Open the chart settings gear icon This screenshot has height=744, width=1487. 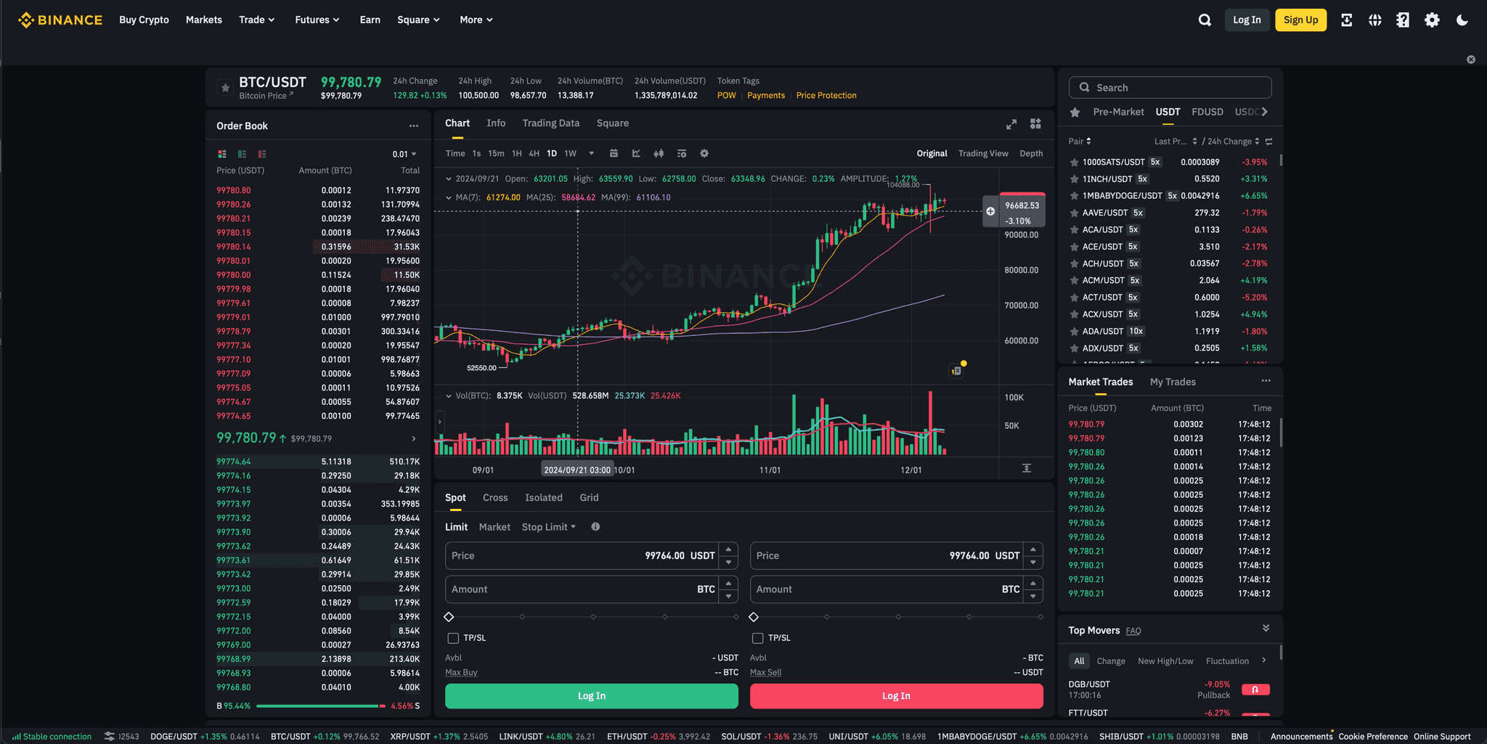(704, 153)
